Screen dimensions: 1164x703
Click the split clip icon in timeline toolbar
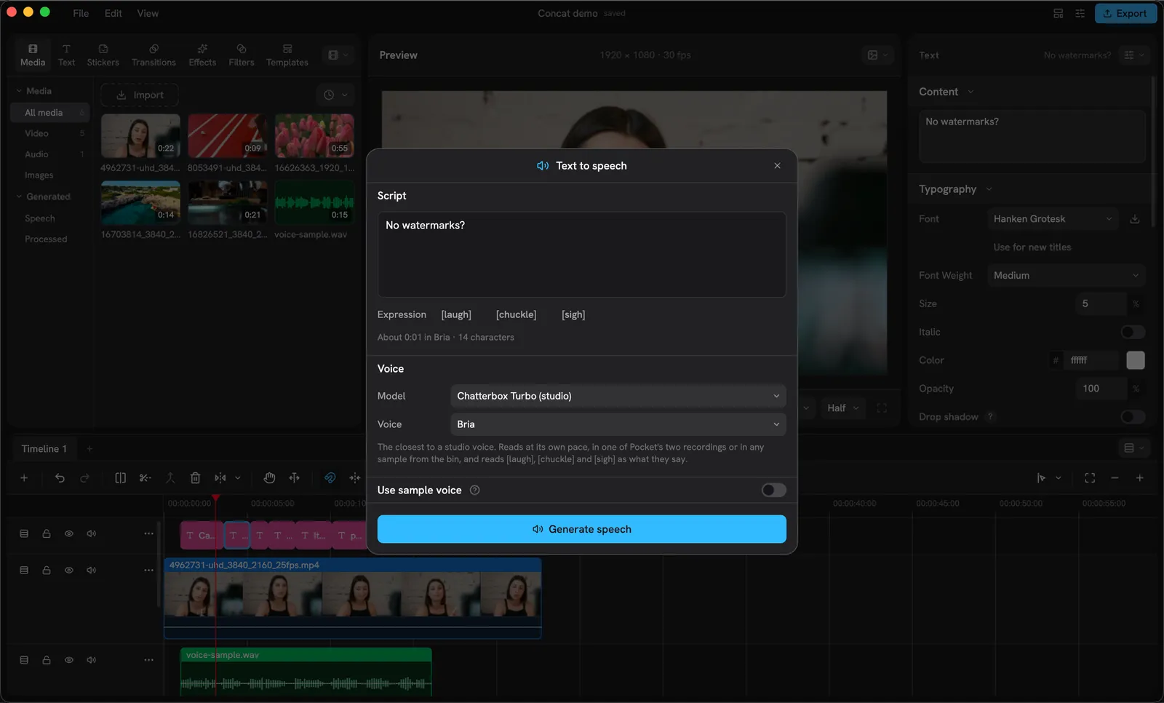pyautogui.click(x=120, y=478)
